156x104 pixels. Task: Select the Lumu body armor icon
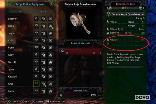click(x=51, y=91)
